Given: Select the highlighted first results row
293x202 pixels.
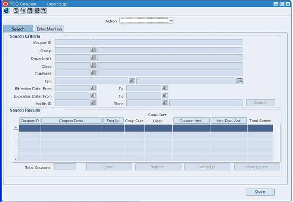Looking at the screenshot, I should [x=146, y=128].
